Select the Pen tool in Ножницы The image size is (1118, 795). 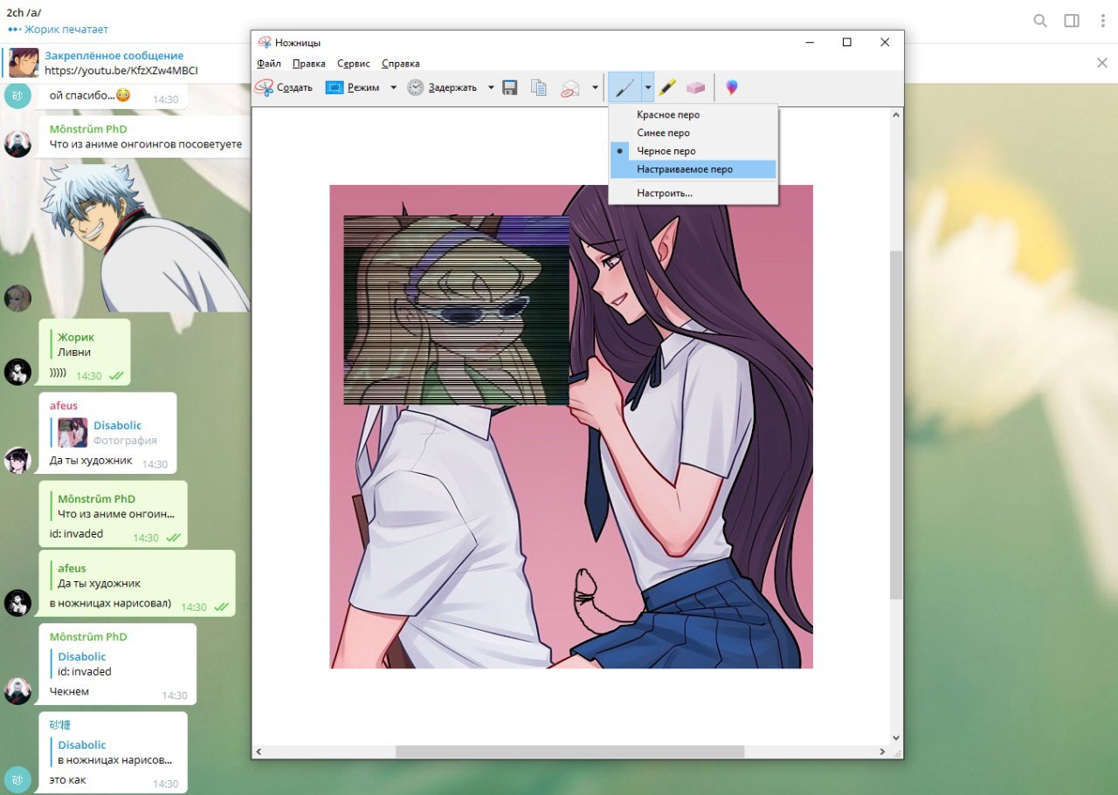[625, 87]
